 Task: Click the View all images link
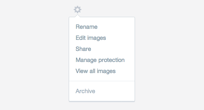coord(96,71)
